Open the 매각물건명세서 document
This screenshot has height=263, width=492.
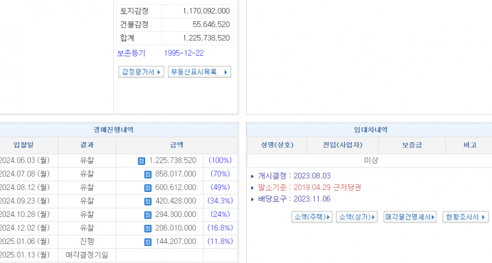pos(410,217)
